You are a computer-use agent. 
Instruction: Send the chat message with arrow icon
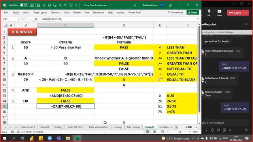tap(246, 130)
